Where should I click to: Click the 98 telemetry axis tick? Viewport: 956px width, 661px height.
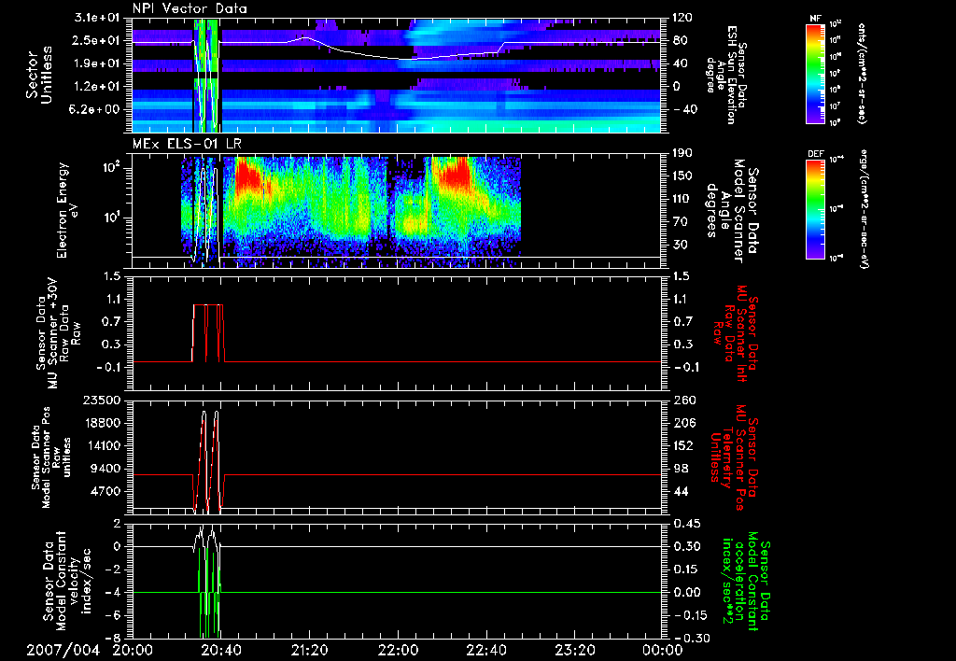(680, 469)
